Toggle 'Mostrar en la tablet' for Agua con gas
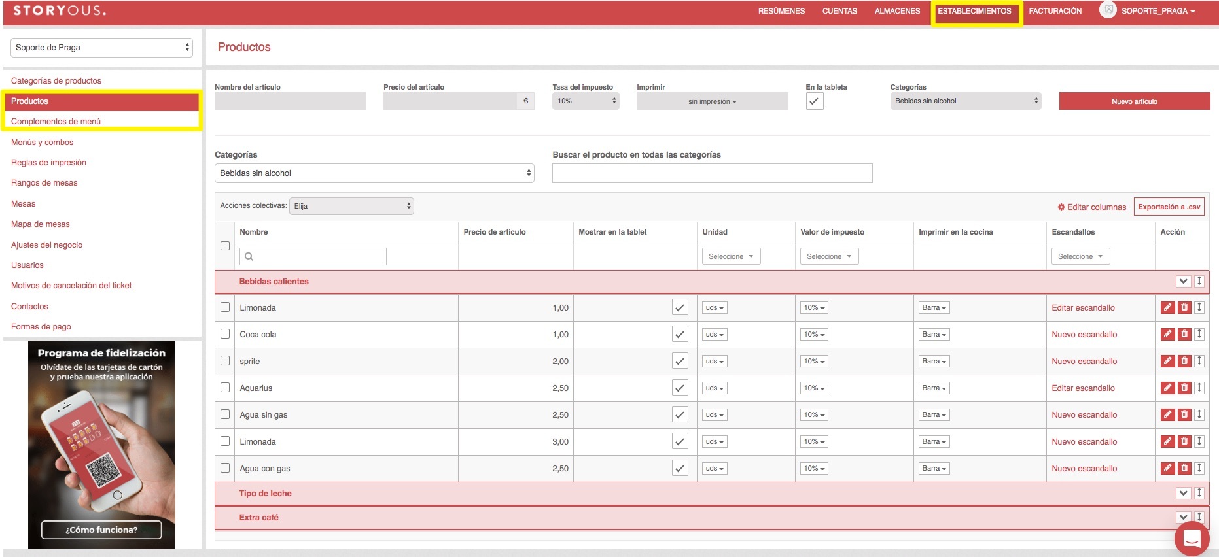The height and width of the screenshot is (557, 1219). coord(680,468)
